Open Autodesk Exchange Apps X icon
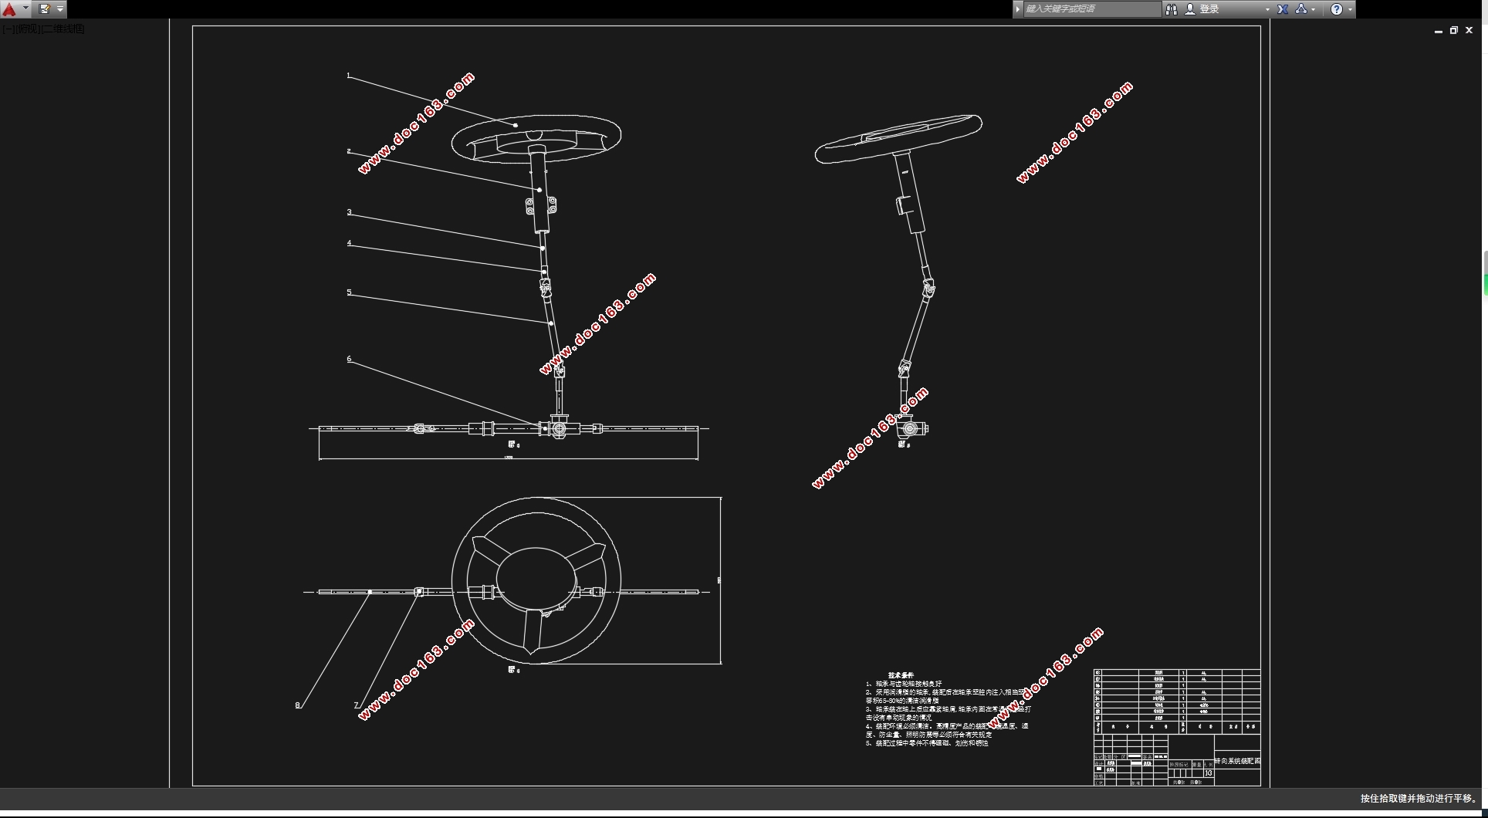 pos(1283,9)
